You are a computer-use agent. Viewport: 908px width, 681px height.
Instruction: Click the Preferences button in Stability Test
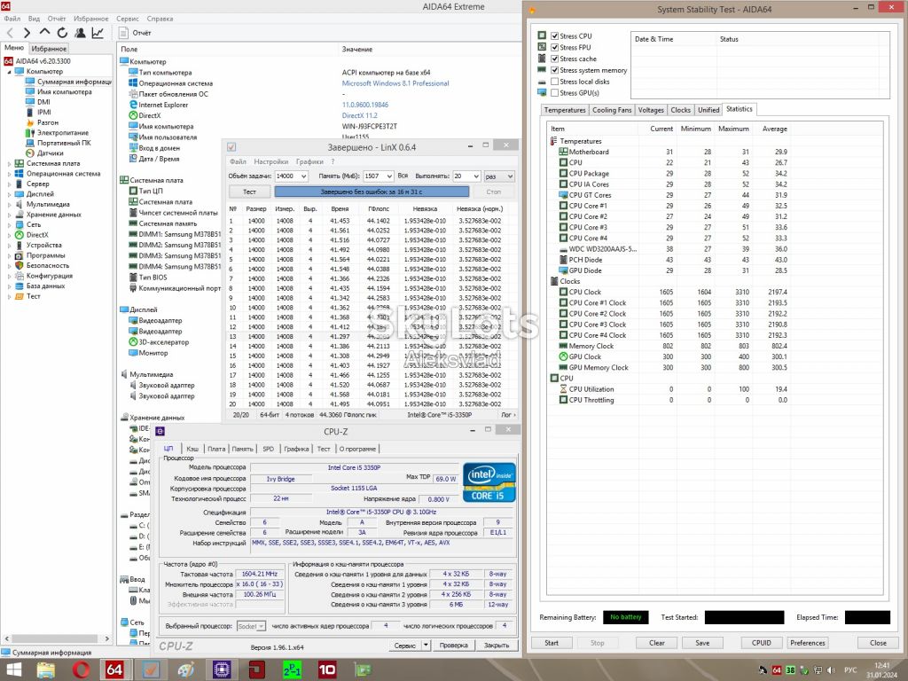tap(807, 643)
